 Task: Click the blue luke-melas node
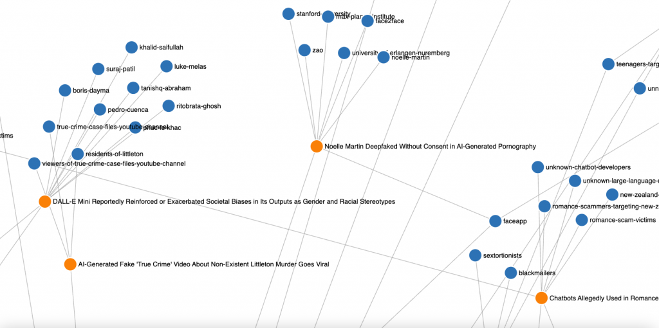(166, 66)
